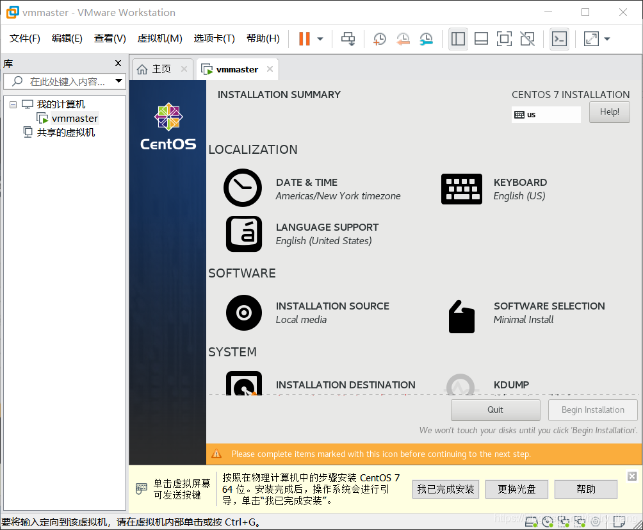The width and height of the screenshot is (643, 530).
Task: Click the Send Ctrl+Alt+Del toolbar icon
Action: [348, 39]
